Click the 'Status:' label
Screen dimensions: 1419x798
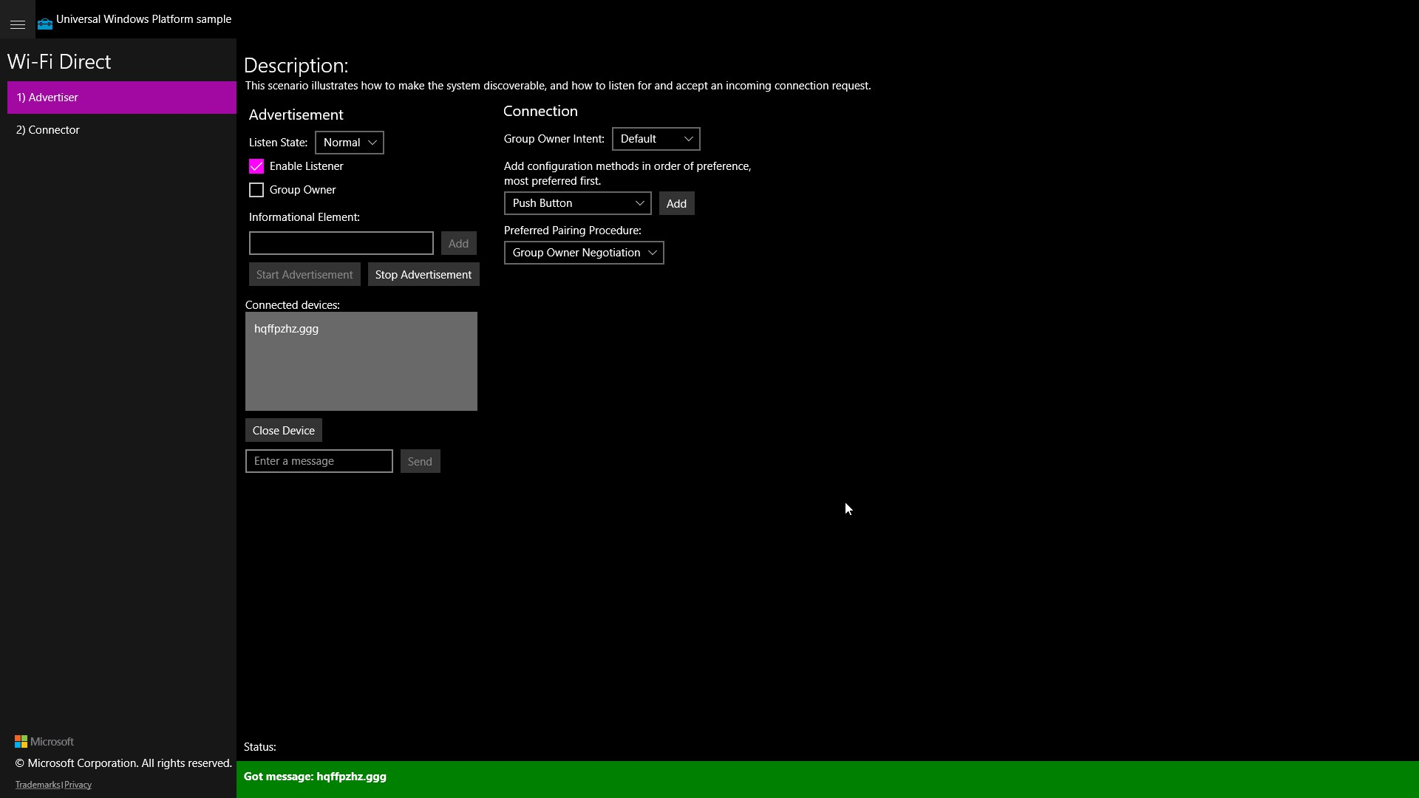[x=260, y=747]
